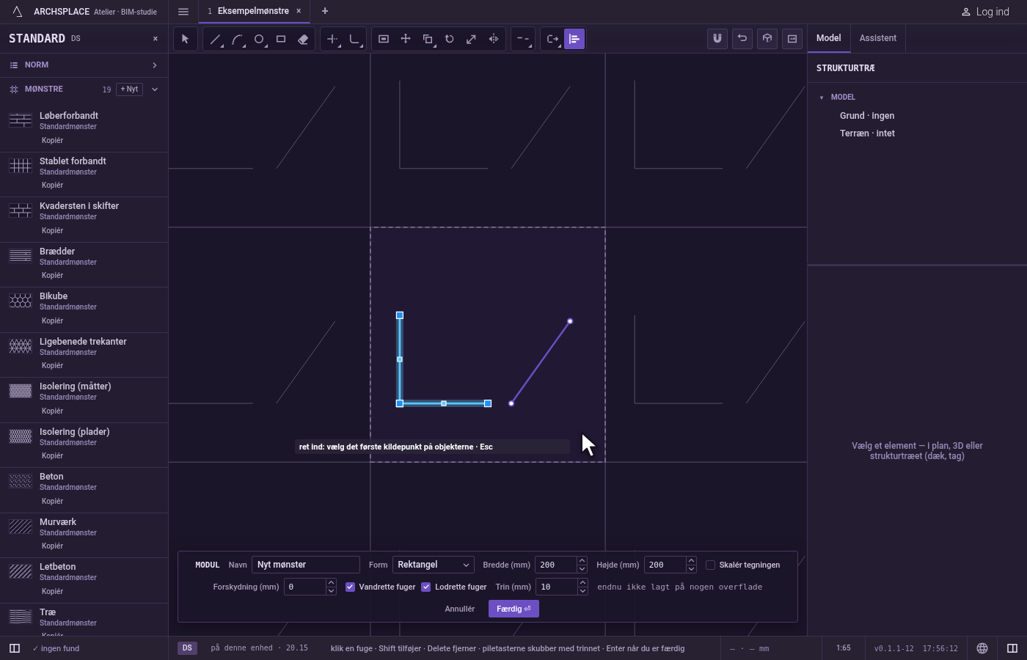Pick the eraser tool
This screenshot has height=660, width=1027.
(303, 39)
